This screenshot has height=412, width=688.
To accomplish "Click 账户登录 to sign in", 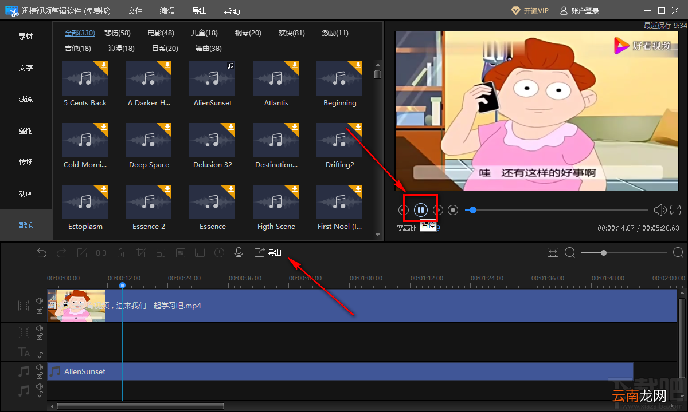I will pos(580,11).
